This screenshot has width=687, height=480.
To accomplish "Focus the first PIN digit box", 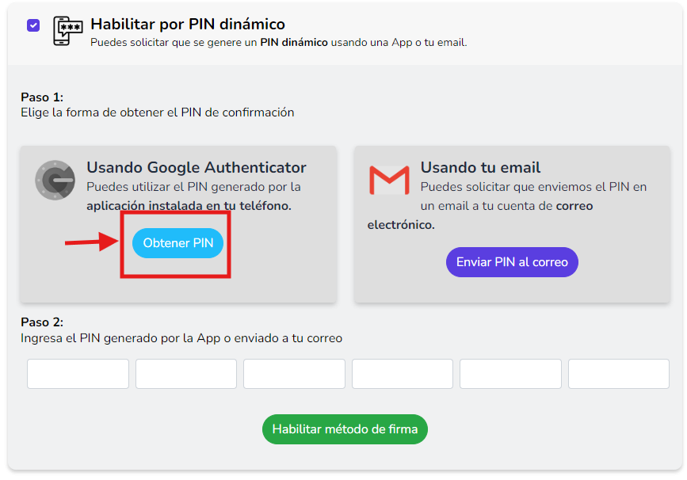I will 78,374.
